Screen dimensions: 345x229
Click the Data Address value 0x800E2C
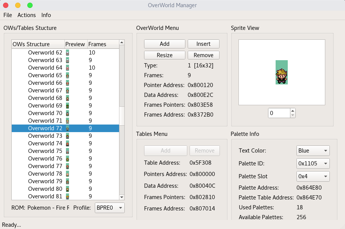[200, 95]
